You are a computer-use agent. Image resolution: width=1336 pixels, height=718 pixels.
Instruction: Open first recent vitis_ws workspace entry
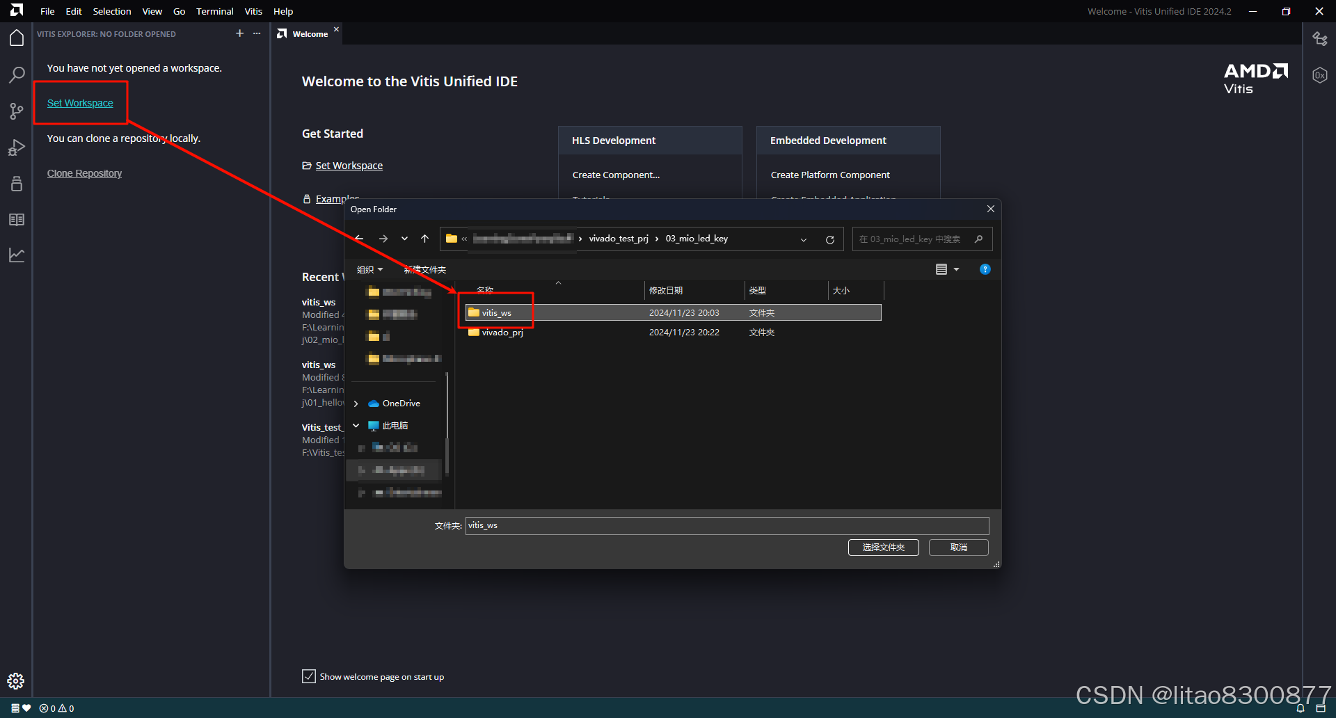pyautogui.click(x=319, y=302)
